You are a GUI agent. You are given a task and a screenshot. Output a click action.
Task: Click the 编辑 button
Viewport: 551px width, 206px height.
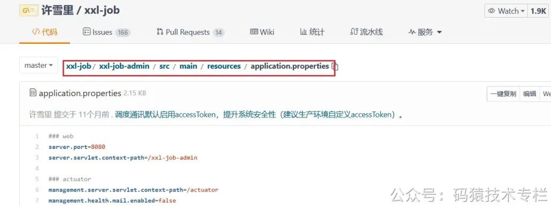[x=530, y=94]
